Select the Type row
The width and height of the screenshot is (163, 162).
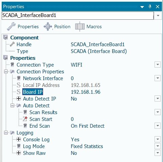coord(82,51)
